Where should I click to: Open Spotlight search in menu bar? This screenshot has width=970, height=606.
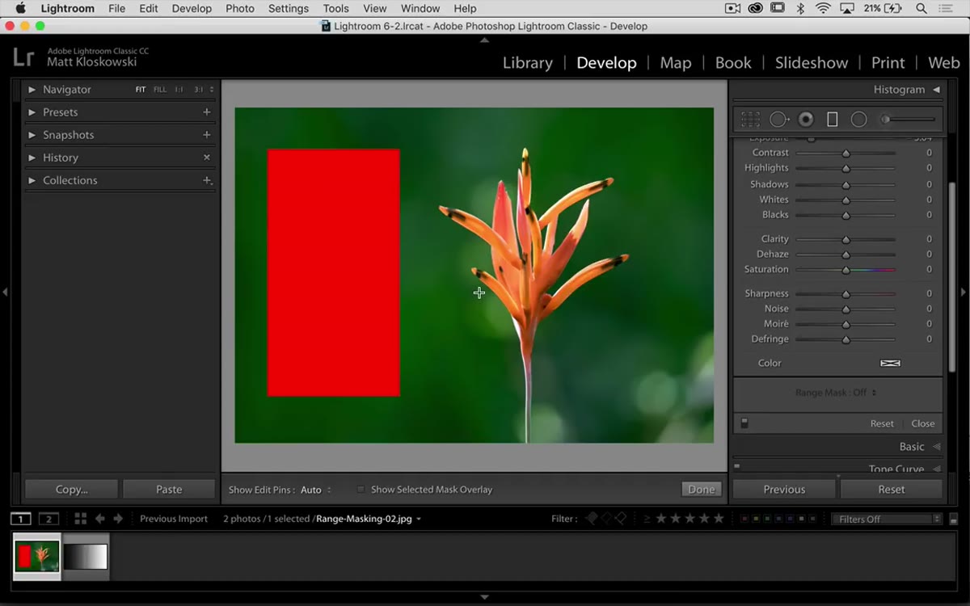tap(921, 9)
